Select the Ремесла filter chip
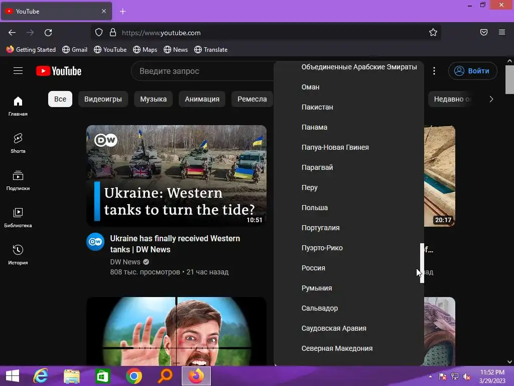 (x=252, y=99)
